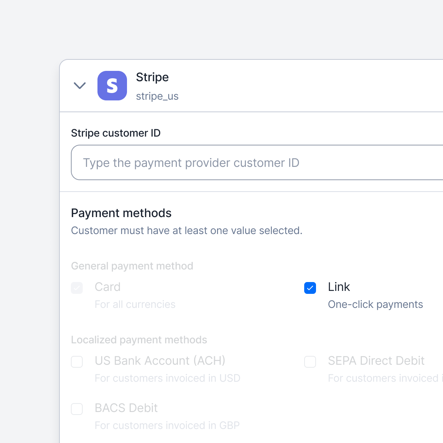Click the For all currencies description
Viewport: 443px width, 443px height.
tap(135, 304)
